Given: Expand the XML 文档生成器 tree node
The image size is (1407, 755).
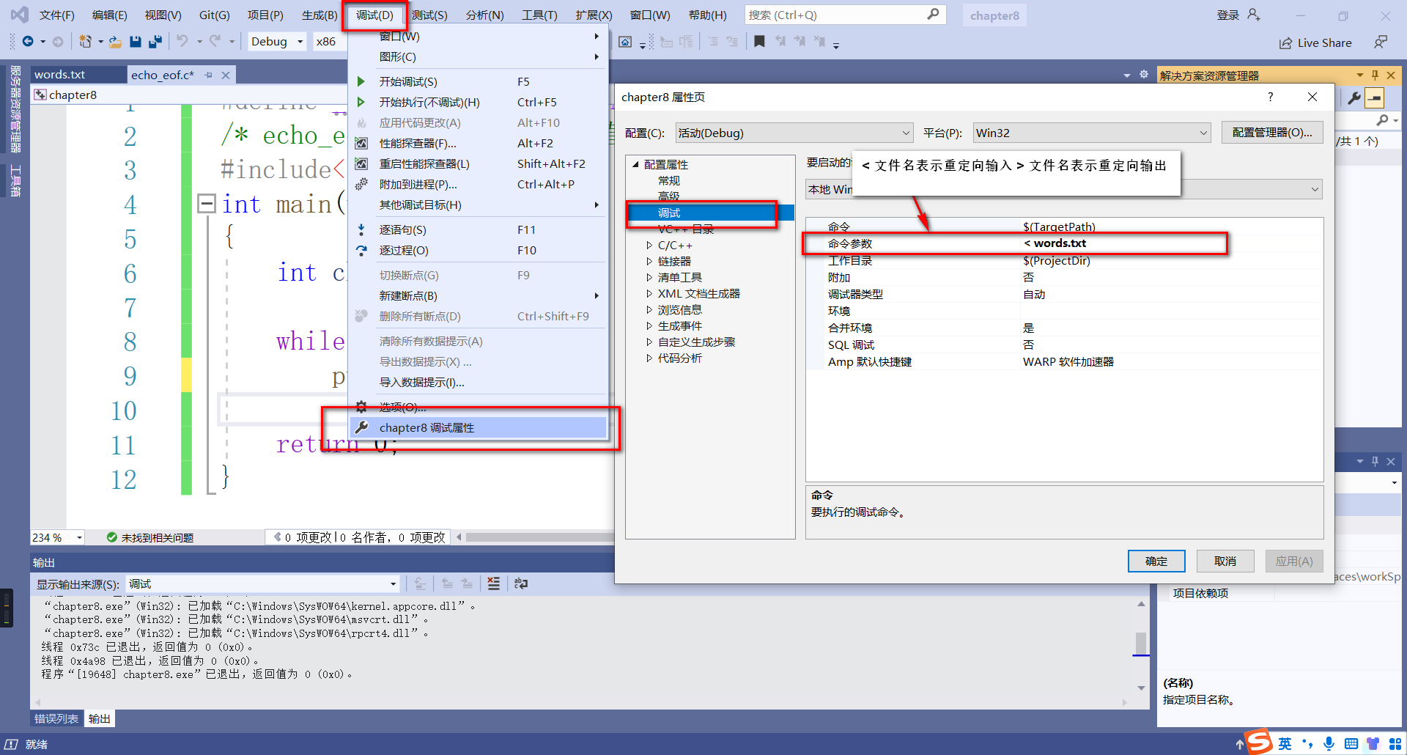Looking at the screenshot, I should coord(649,294).
